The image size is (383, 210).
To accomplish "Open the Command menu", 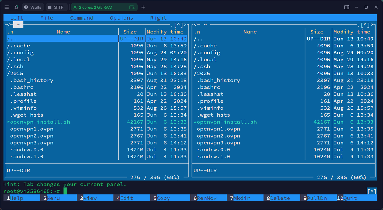I will pyautogui.click(x=82, y=18).
